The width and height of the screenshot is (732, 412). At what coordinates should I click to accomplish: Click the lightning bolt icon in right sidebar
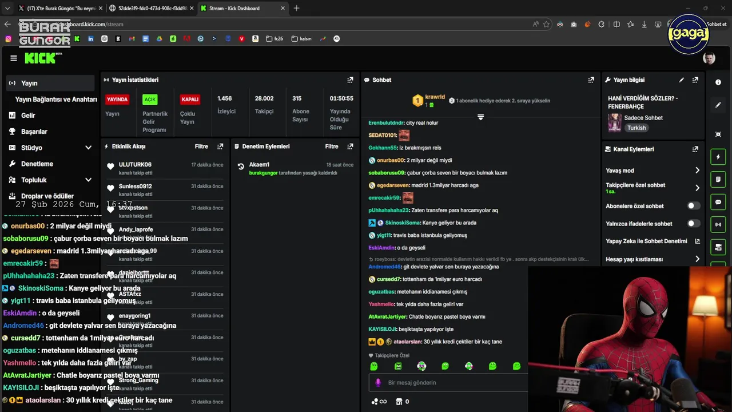pos(718,157)
